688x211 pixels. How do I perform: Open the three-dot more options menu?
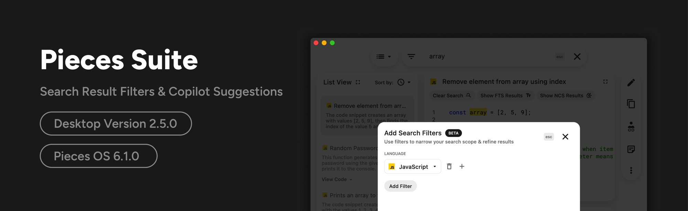(x=631, y=170)
